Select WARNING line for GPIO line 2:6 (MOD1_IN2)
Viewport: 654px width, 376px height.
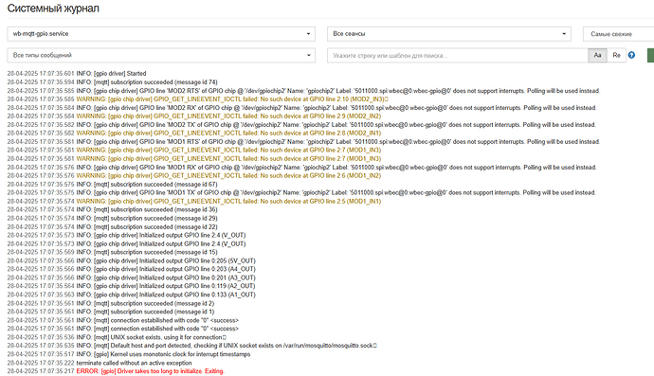coord(194,175)
